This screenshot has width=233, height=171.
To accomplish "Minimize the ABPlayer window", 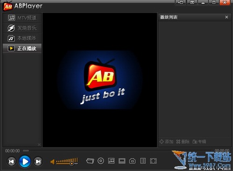I will pyautogui.click(x=203, y=2).
